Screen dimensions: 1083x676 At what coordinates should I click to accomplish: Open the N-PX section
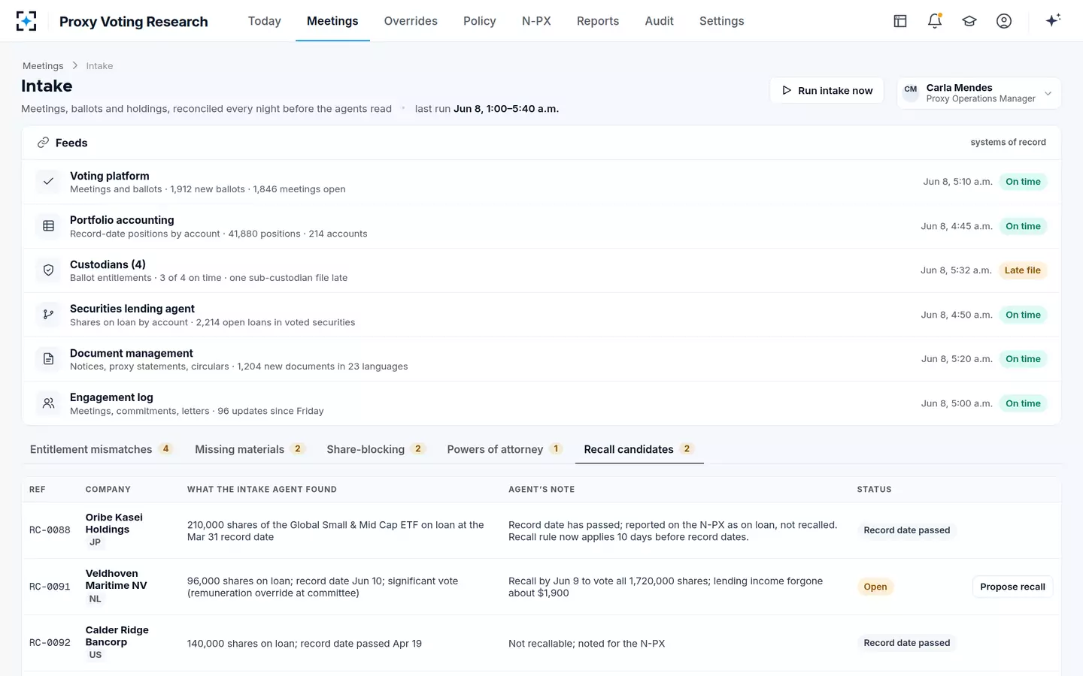point(536,21)
